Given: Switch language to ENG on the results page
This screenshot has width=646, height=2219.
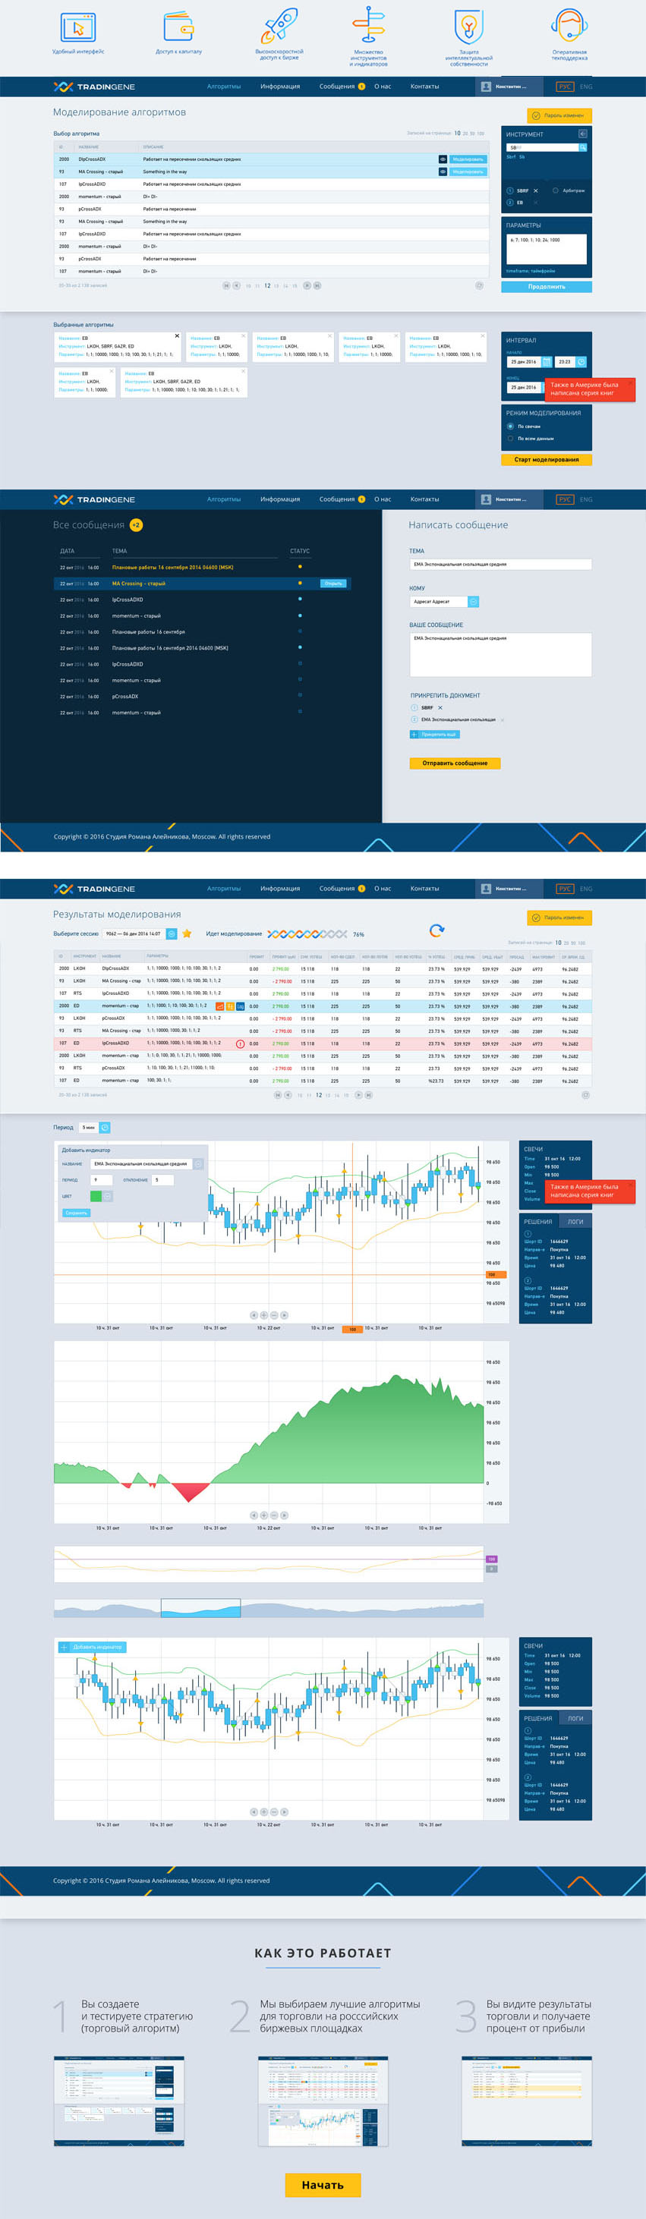Looking at the screenshot, I should pyautogui.click(x=586, y=888).
